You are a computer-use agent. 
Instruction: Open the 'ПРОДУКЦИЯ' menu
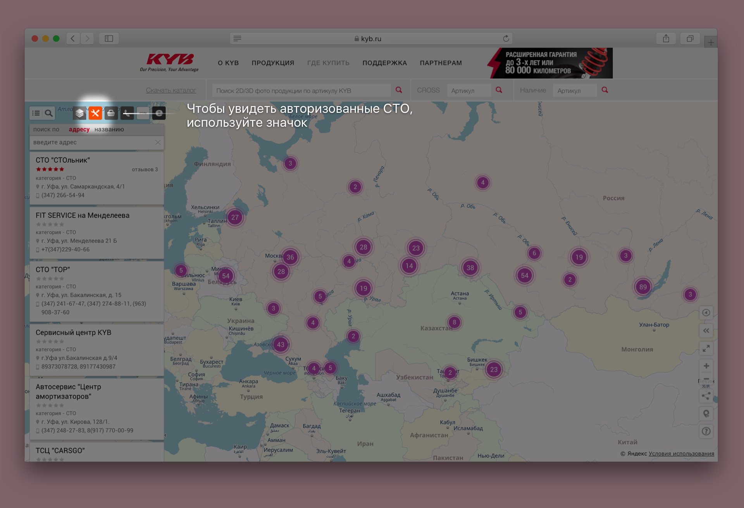point(273,63)
